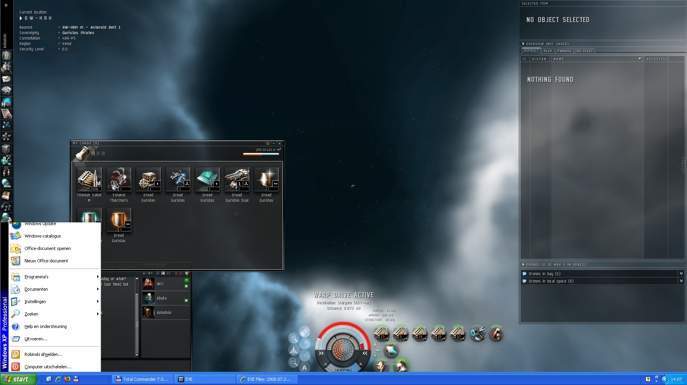Expand Drones in local space group
The image size is (687, 385).
coord(602,281)
